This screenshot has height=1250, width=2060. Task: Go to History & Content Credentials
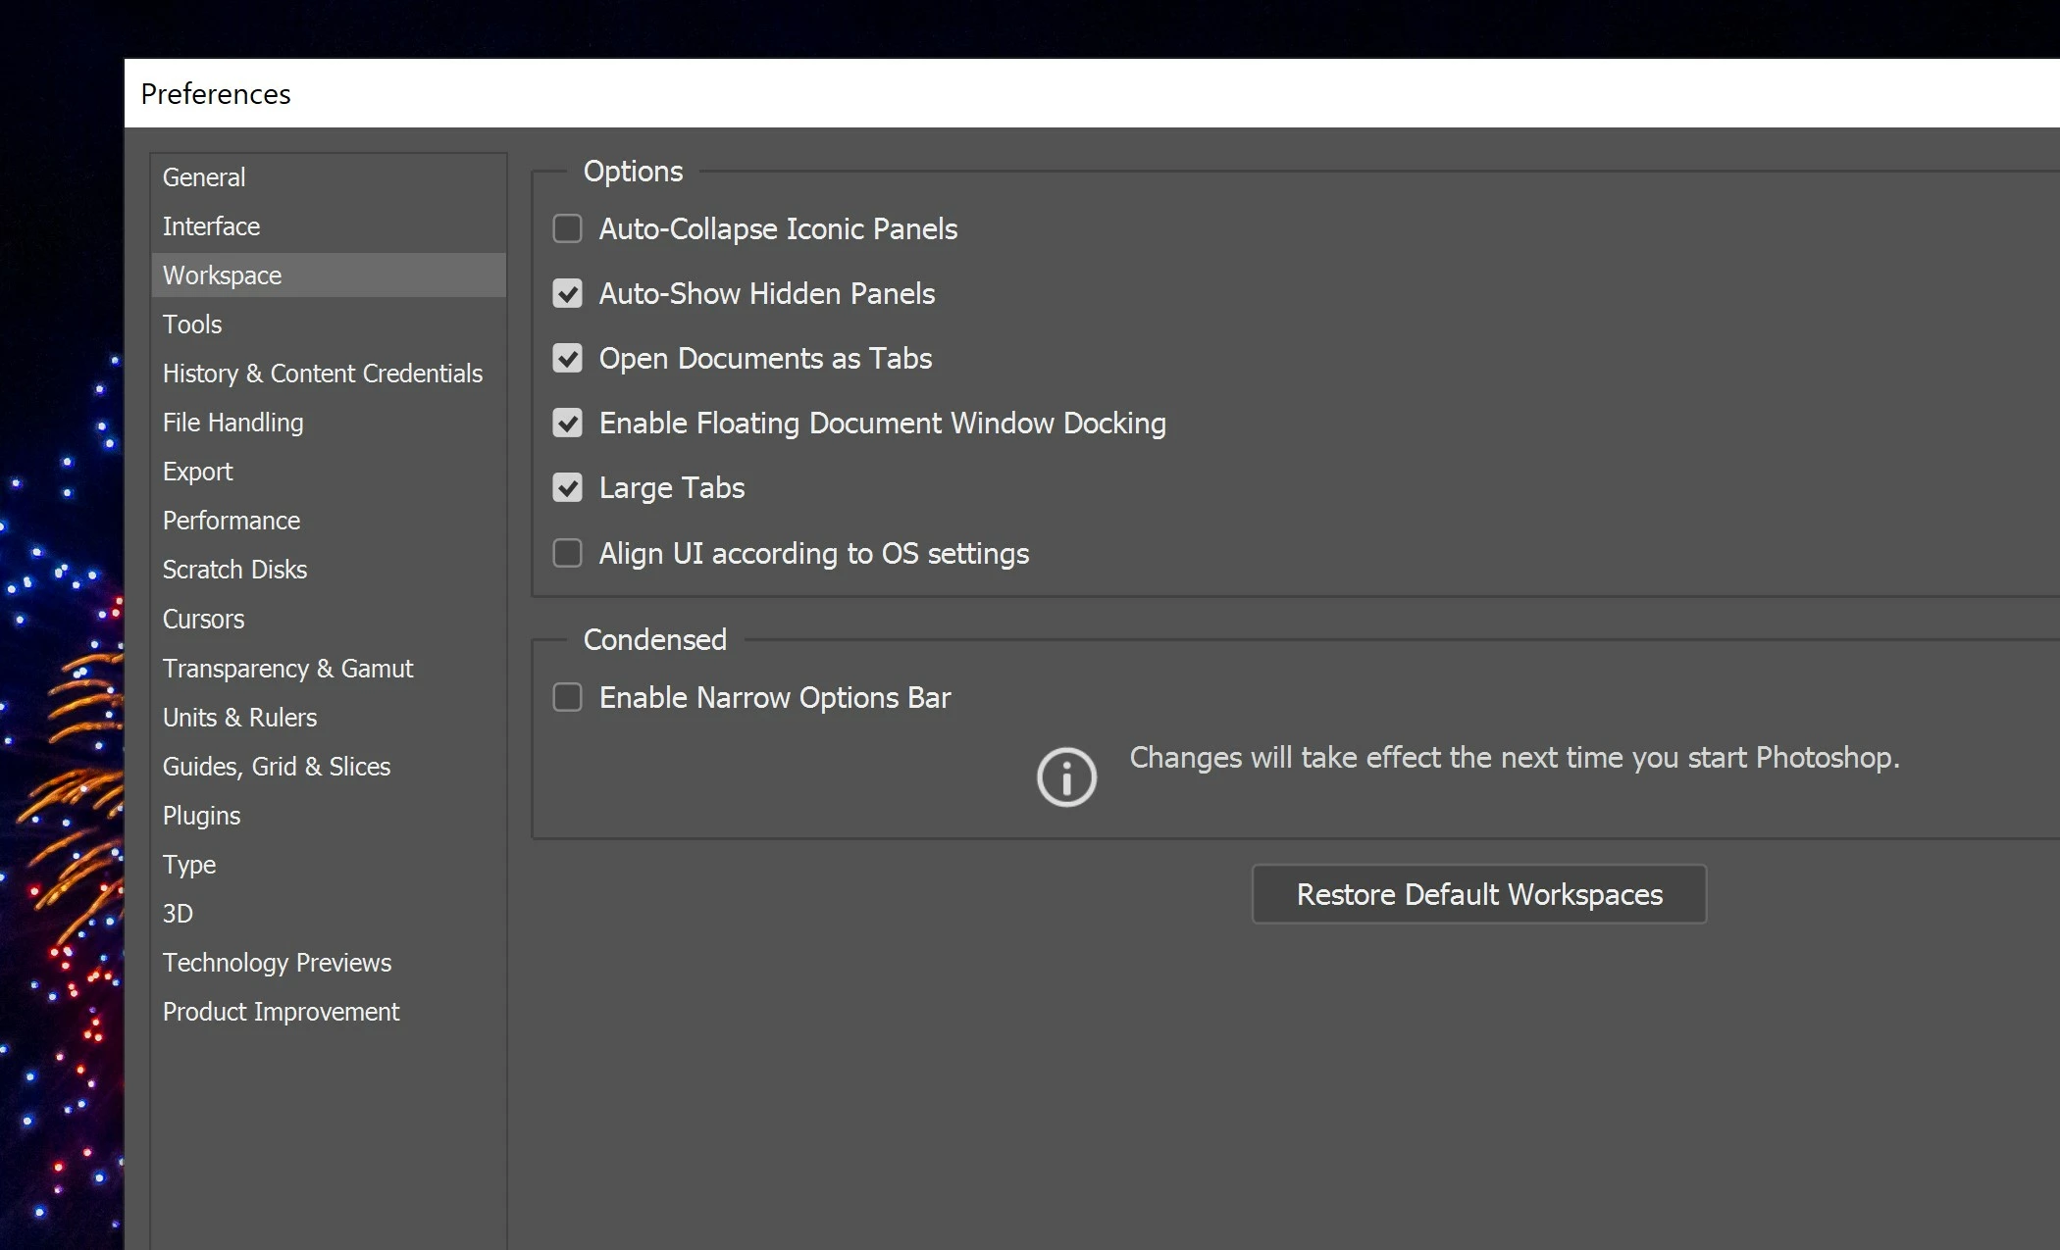(322, 374)
